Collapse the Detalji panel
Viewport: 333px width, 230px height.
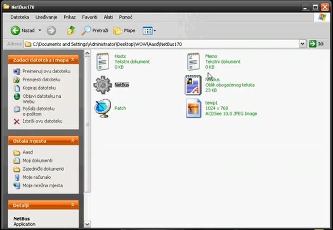tap(73, 205)
